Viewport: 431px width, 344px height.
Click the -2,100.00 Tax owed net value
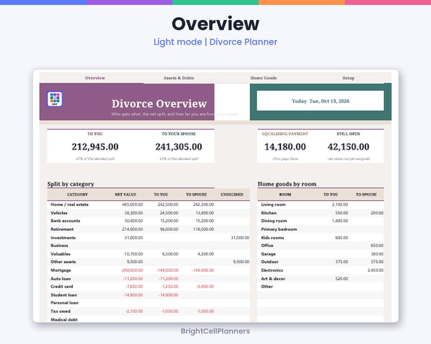134,311
